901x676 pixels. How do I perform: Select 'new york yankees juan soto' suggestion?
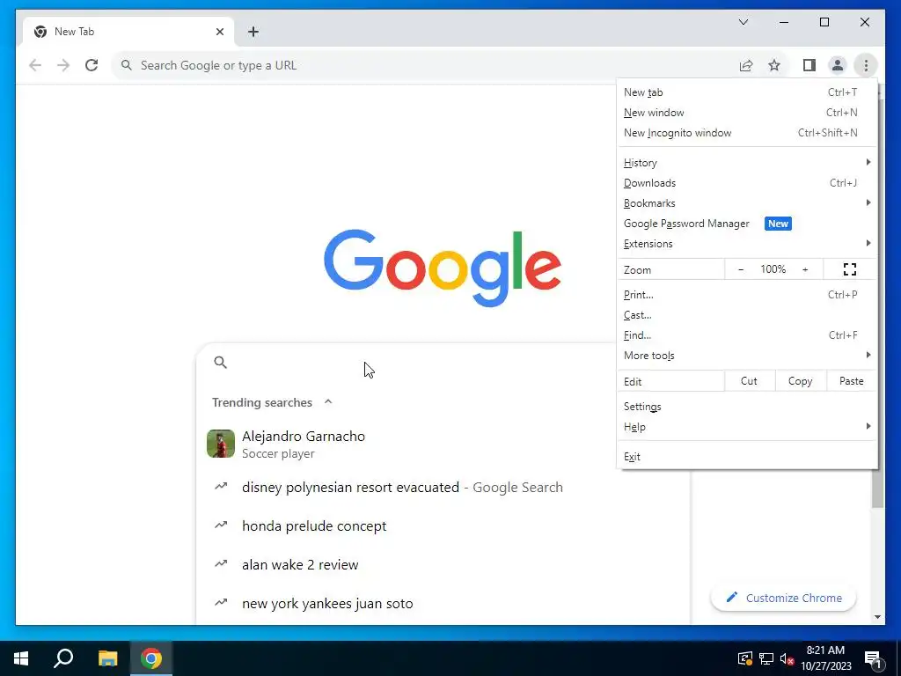click(x=327, y=603)
